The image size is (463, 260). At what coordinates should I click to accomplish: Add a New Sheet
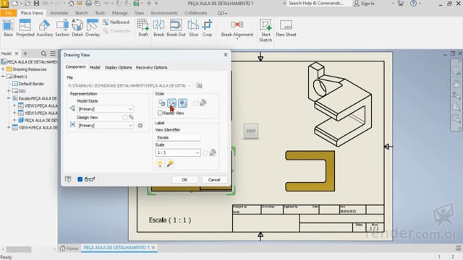pyautogui.click(x=286, y=28)
